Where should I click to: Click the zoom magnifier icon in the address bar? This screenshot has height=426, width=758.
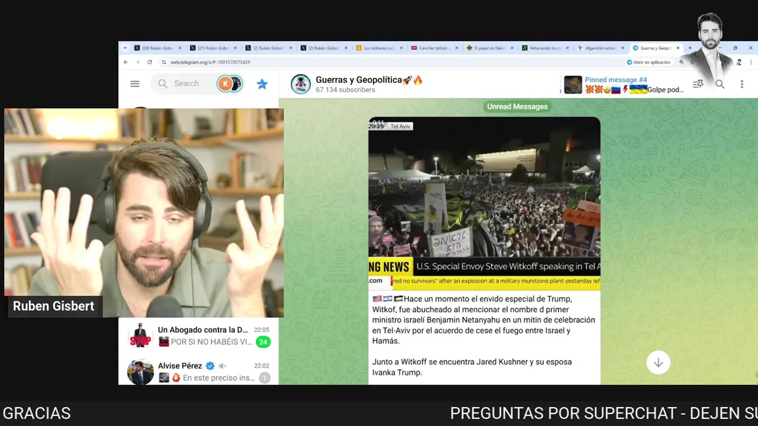click(682, 62)
